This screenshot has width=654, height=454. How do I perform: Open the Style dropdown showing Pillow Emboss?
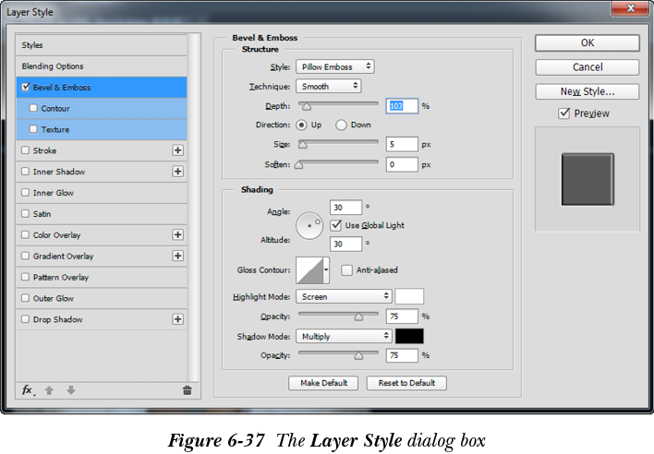pos(334,66)
